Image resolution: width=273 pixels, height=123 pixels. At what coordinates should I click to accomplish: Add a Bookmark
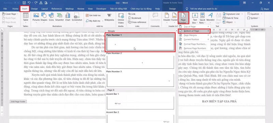click(x=134, y=18)
